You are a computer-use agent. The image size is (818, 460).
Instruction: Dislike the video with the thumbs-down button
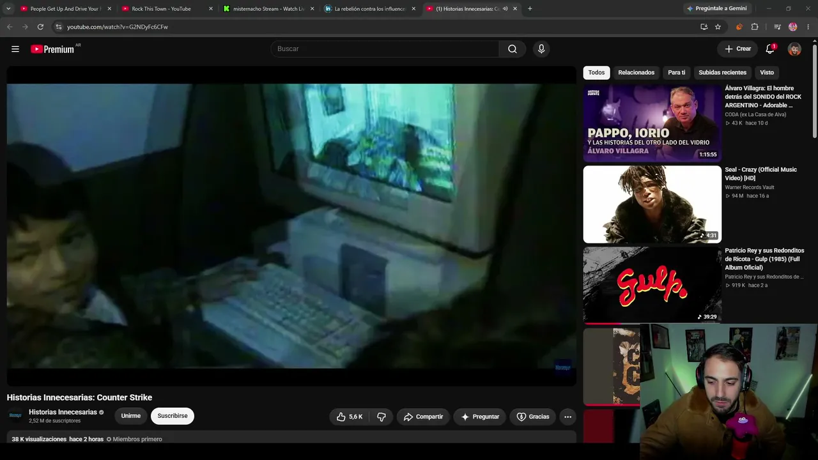[x=382, y=417]
